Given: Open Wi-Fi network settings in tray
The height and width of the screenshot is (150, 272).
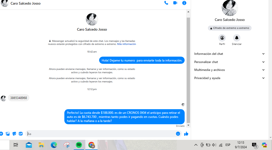Looking at the screenshot, I should point(221,145).
